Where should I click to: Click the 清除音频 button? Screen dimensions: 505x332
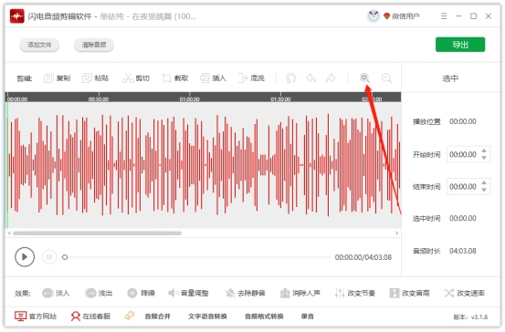tap(94, 45)
